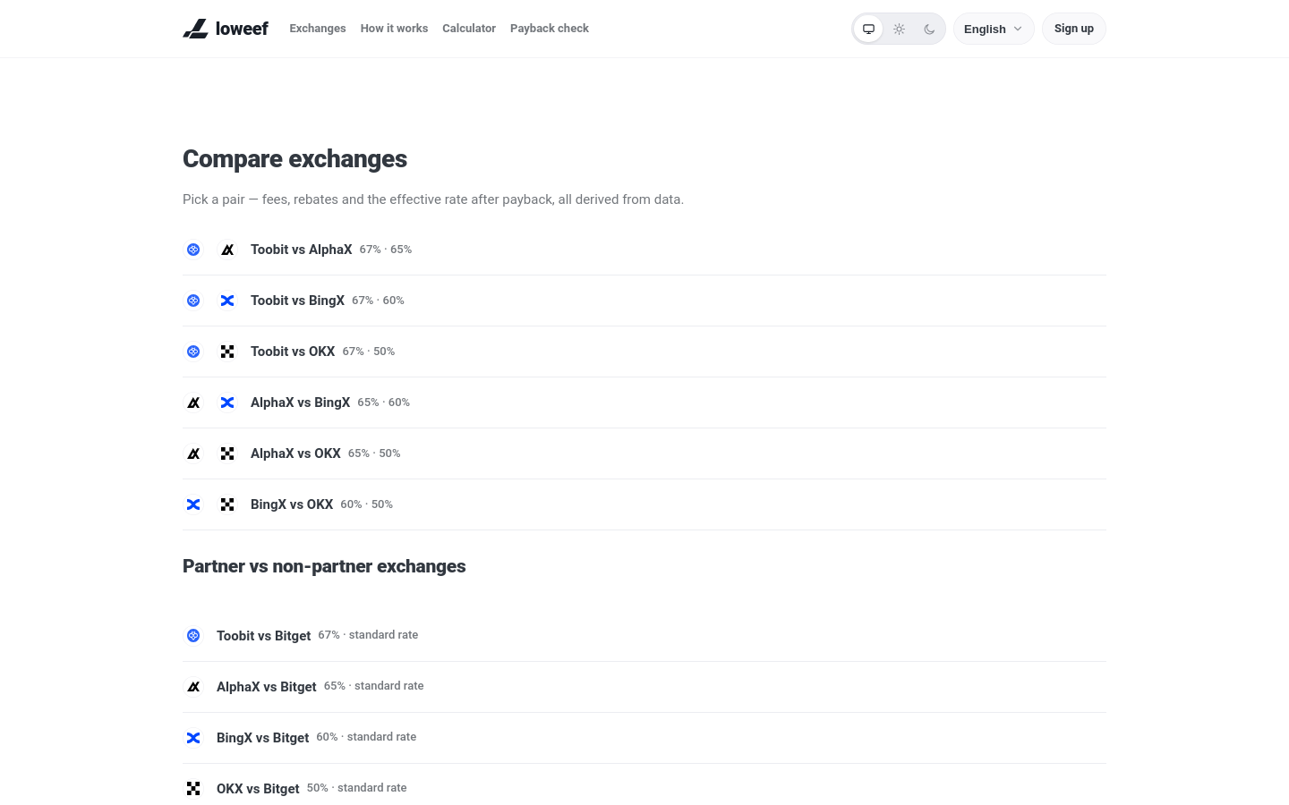The height and width of the screenshot is (805, 1289).
Task: Click AlphaX icon in AlphaX vs BingX row
Action: tap(193, 402)
